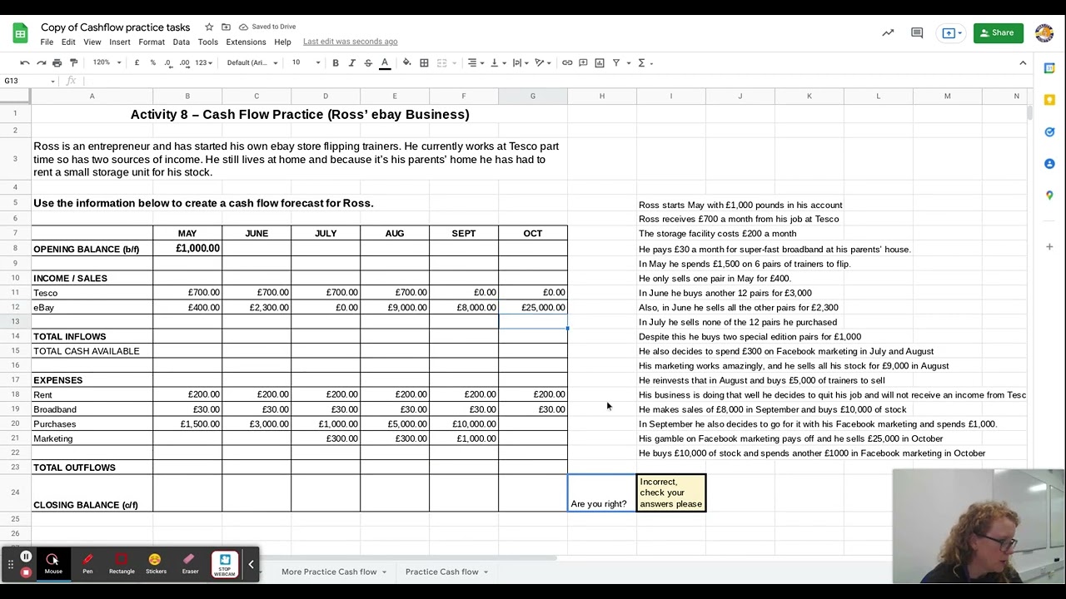The width and height of the screenshot is (1066, 599).
Task: Open the 123 number format dropdown
Action: 203,62
